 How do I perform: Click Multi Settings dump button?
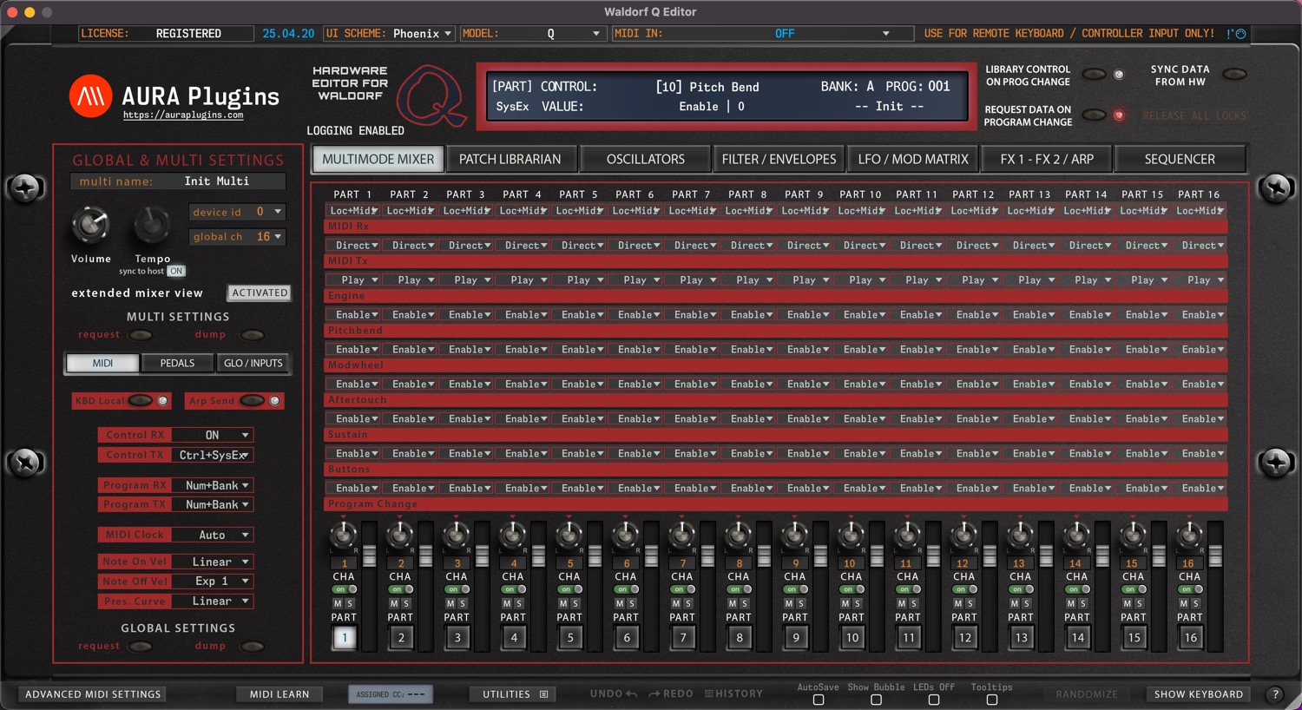tap(252, 335)
